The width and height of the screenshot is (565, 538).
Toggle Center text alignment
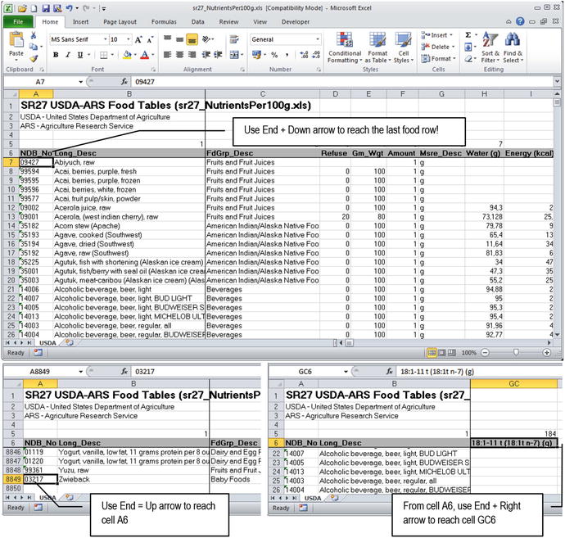[x=179, y=55]
